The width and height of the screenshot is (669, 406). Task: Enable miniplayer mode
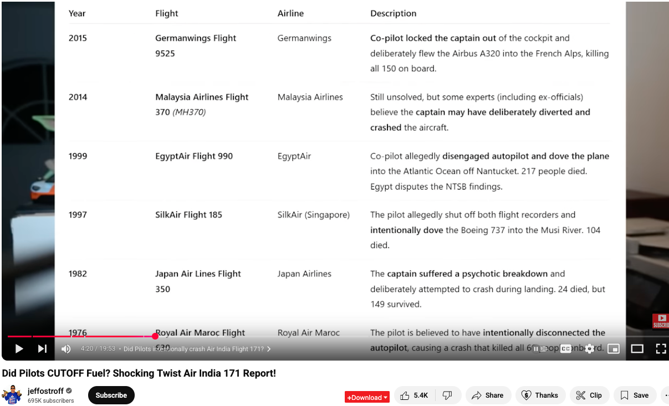[x=613, y=348]
